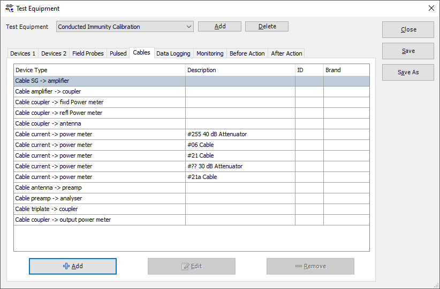The height and width of the screenshot is (289, 440).
Task: Select the #255 40 dB Attenuator cell
Action: pyautogui.click(x=240, y=134)
